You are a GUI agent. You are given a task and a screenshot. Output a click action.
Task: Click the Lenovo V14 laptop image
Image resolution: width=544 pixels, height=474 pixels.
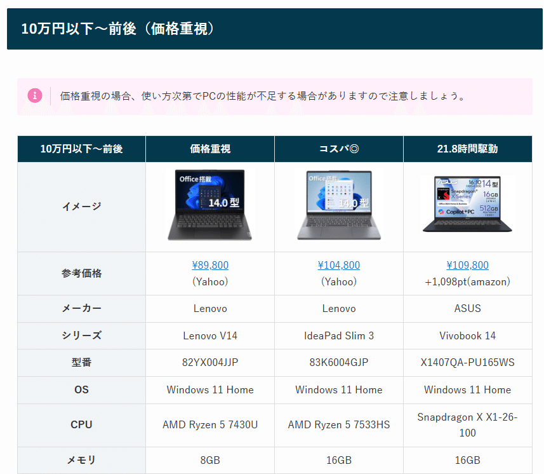coord(210,205)
